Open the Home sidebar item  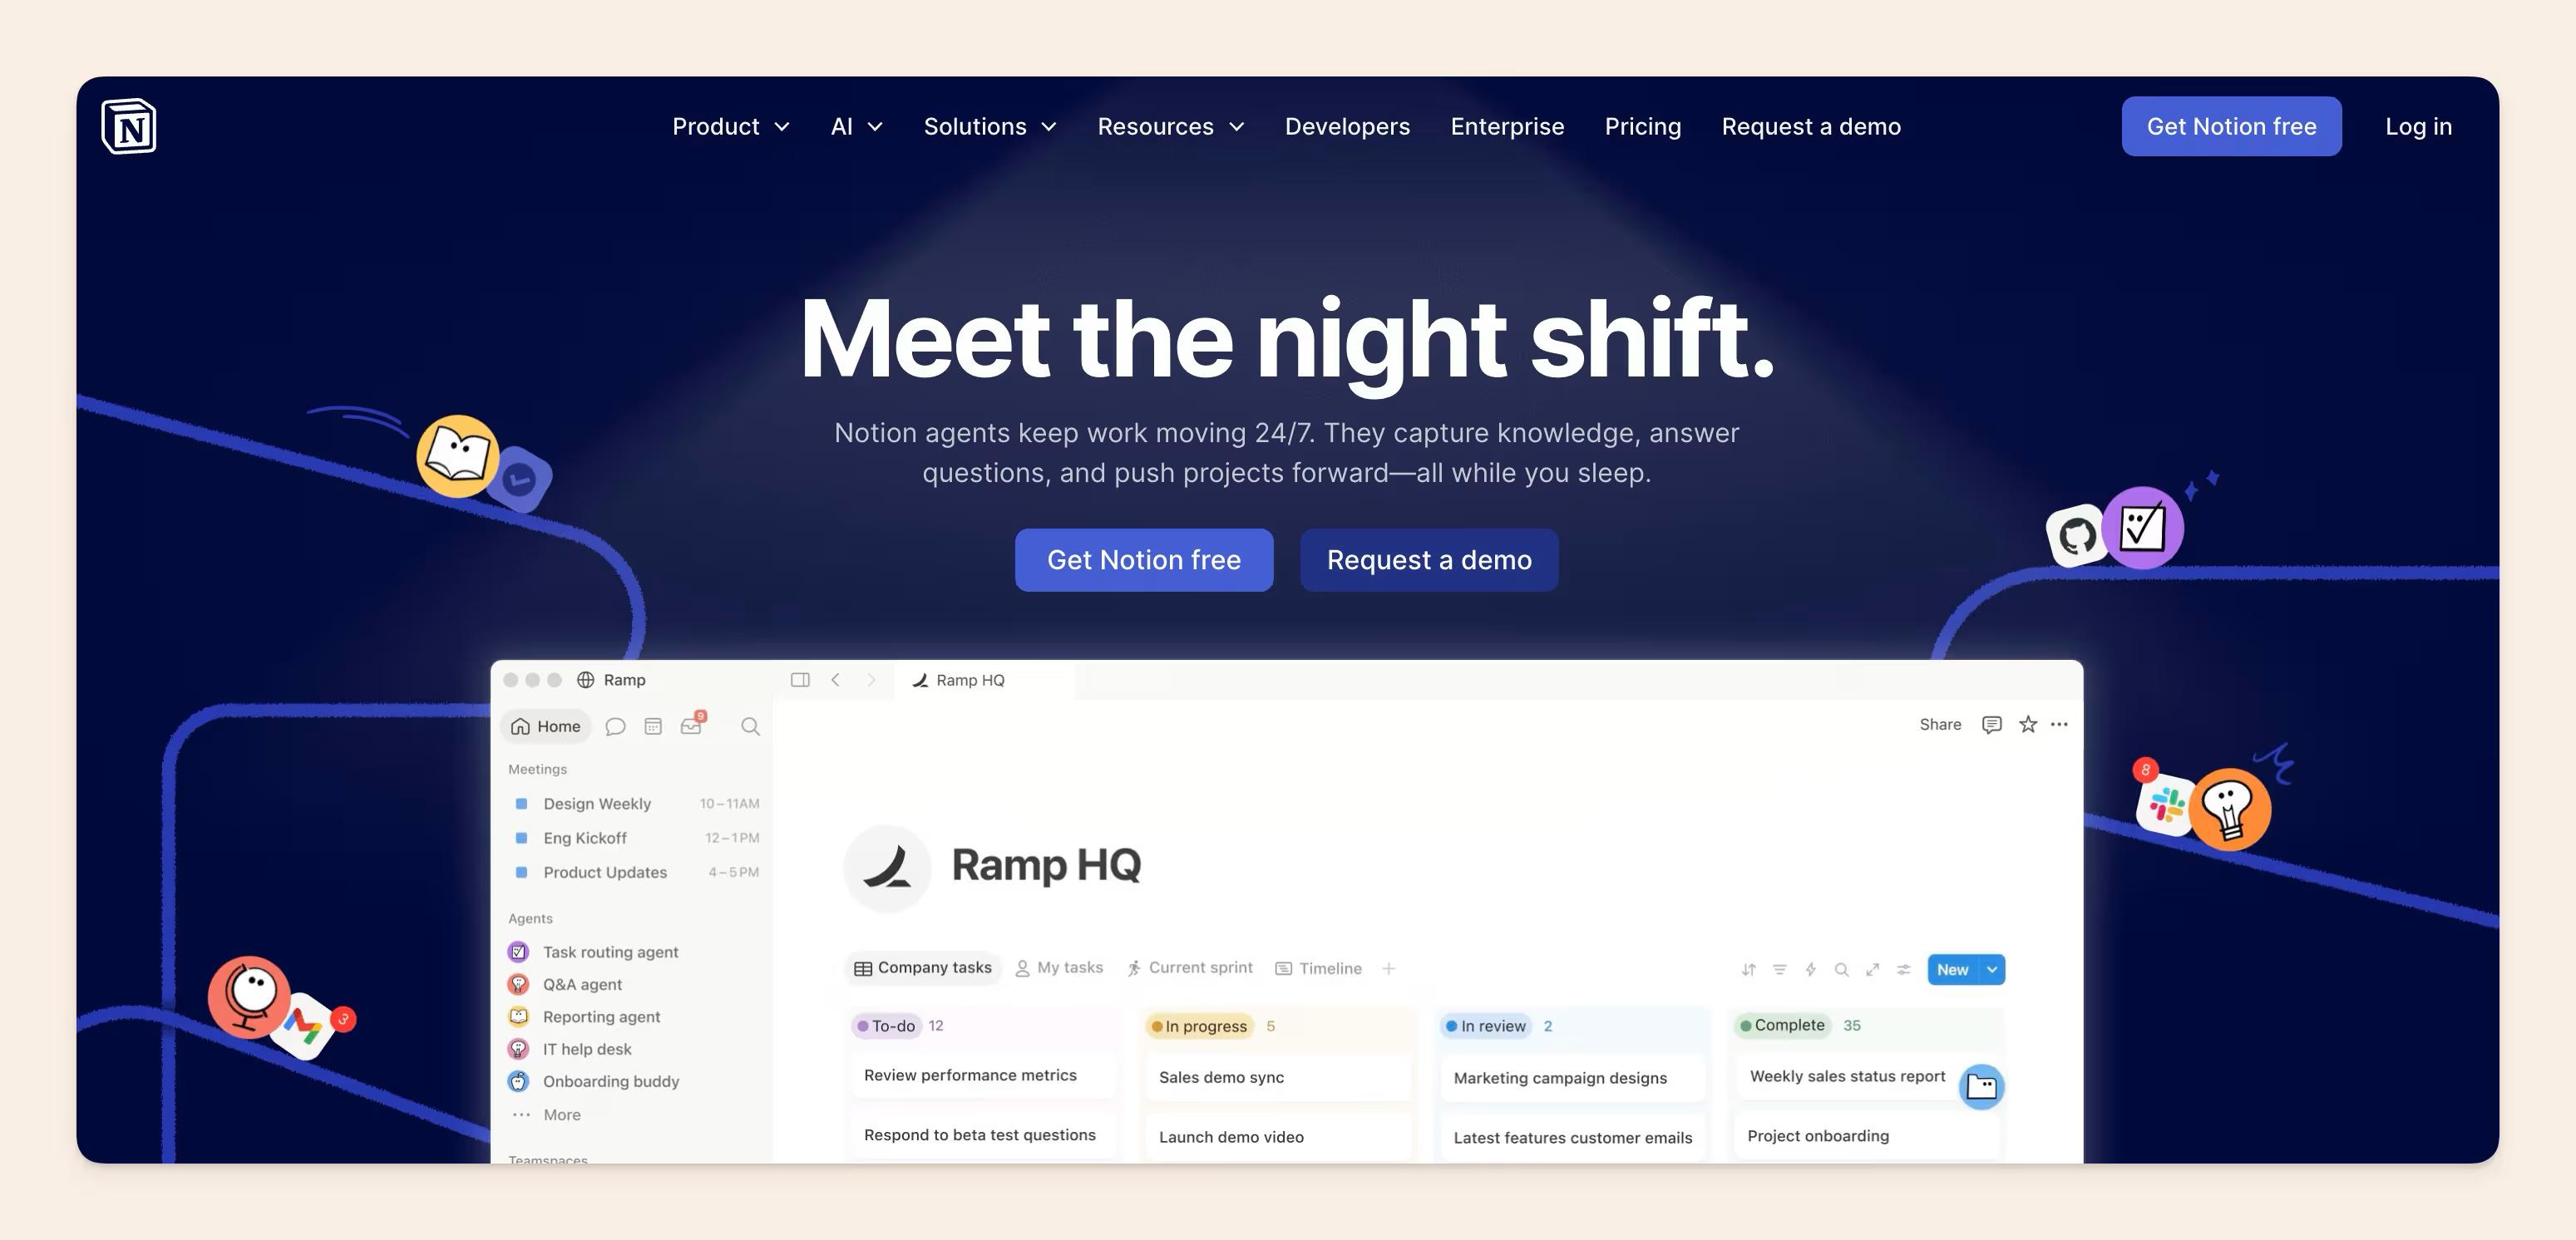[x=546, y=726]
